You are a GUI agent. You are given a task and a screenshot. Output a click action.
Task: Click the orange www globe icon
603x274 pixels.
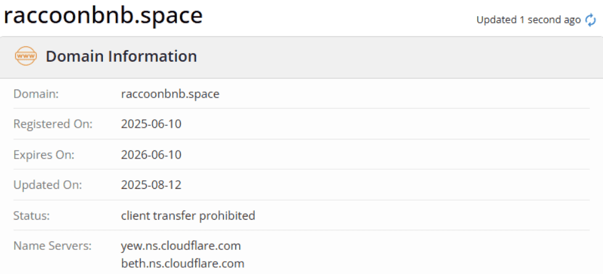[x=27, y=57]
